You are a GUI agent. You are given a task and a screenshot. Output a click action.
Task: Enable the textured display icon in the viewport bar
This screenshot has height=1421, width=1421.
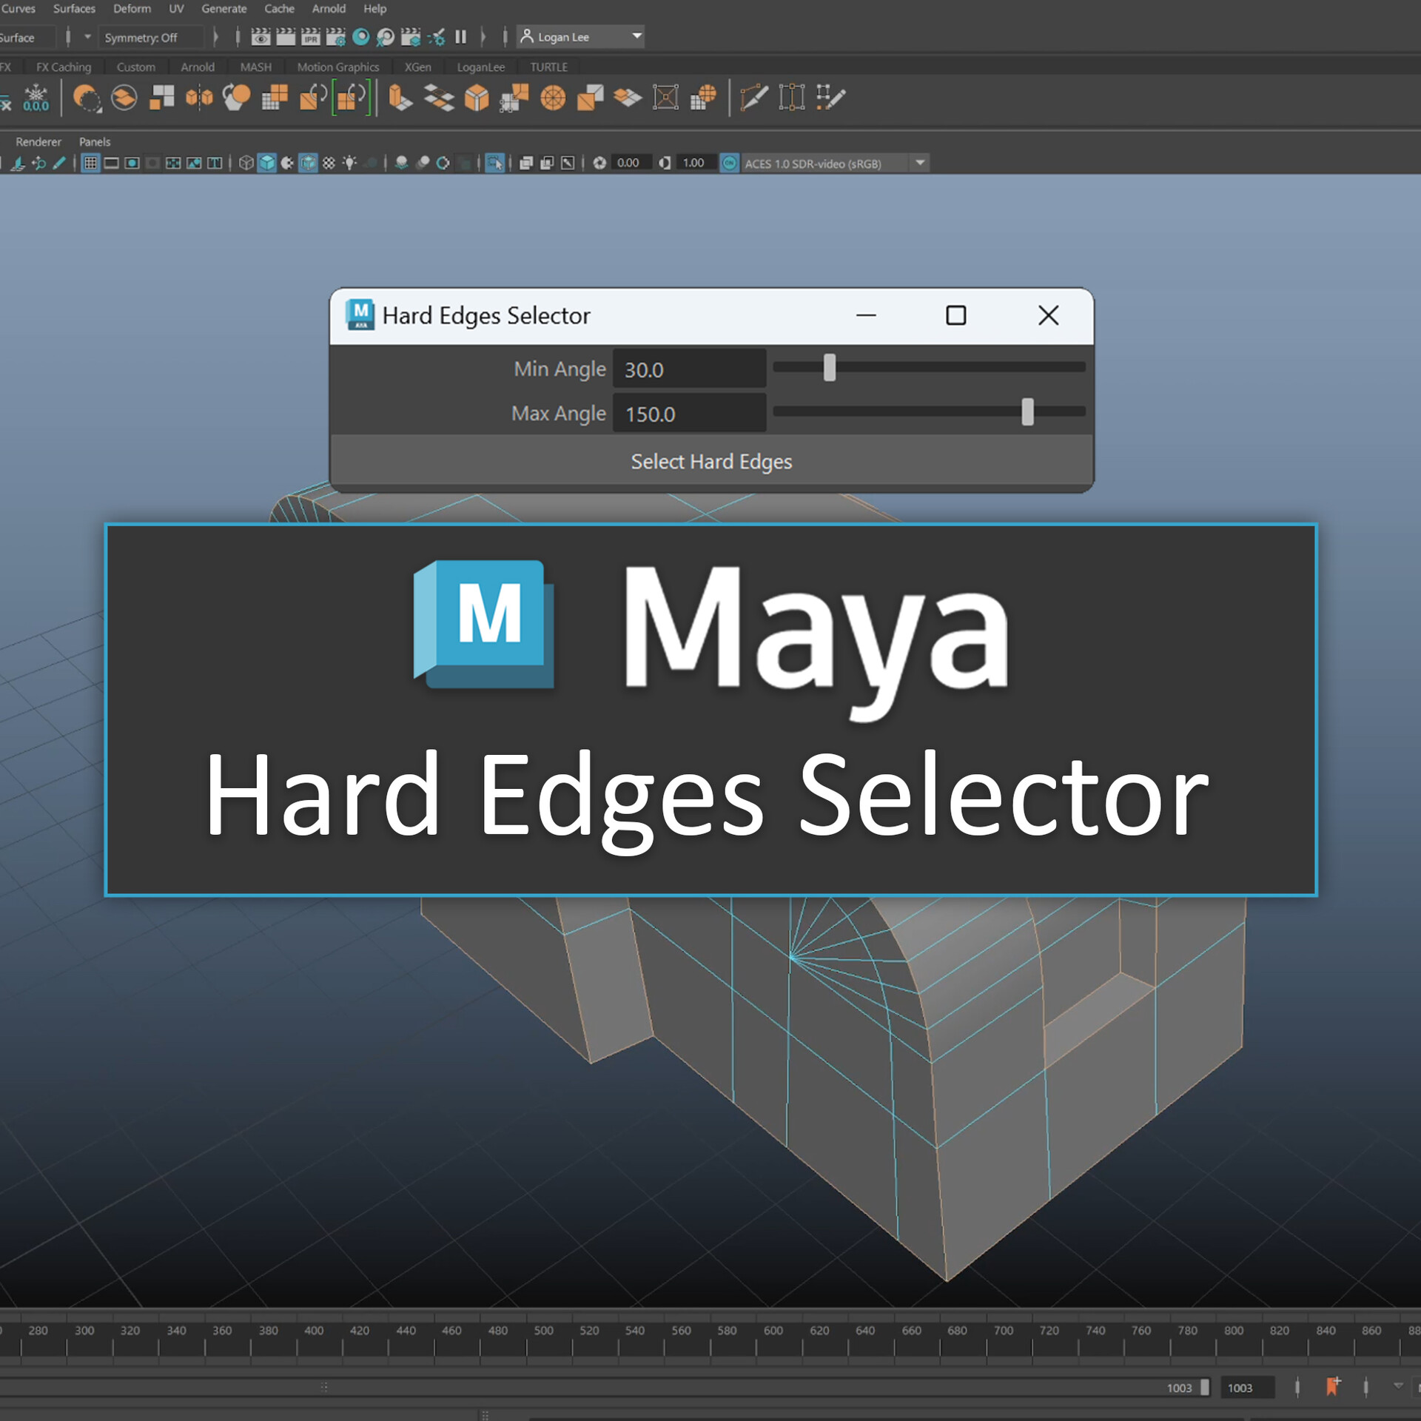tap(308, 163)
